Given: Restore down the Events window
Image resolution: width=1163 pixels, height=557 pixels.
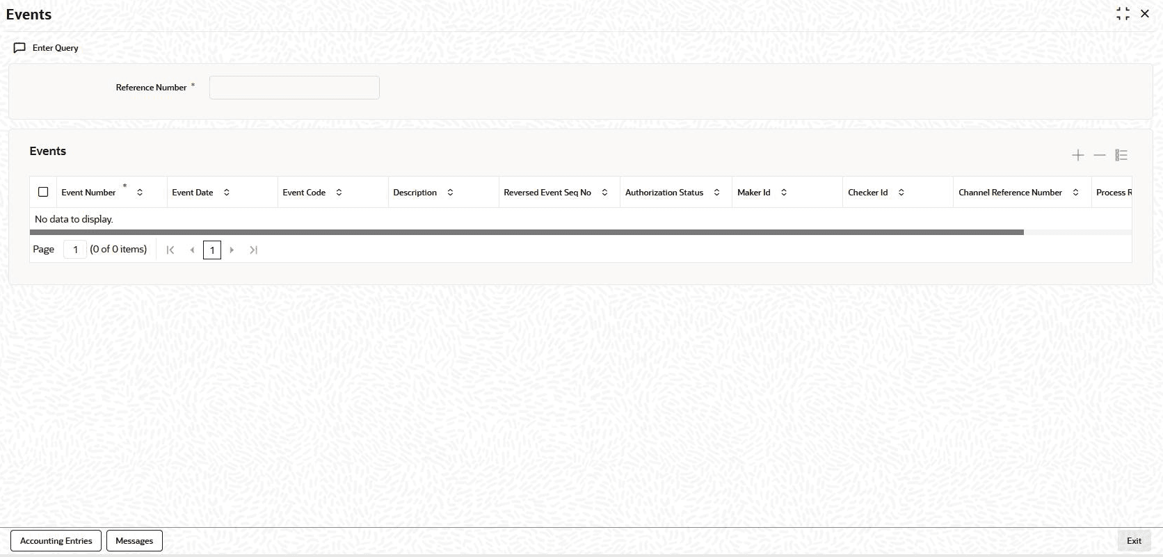Looking at the screenshot, I should click(x=1123, y=14).
